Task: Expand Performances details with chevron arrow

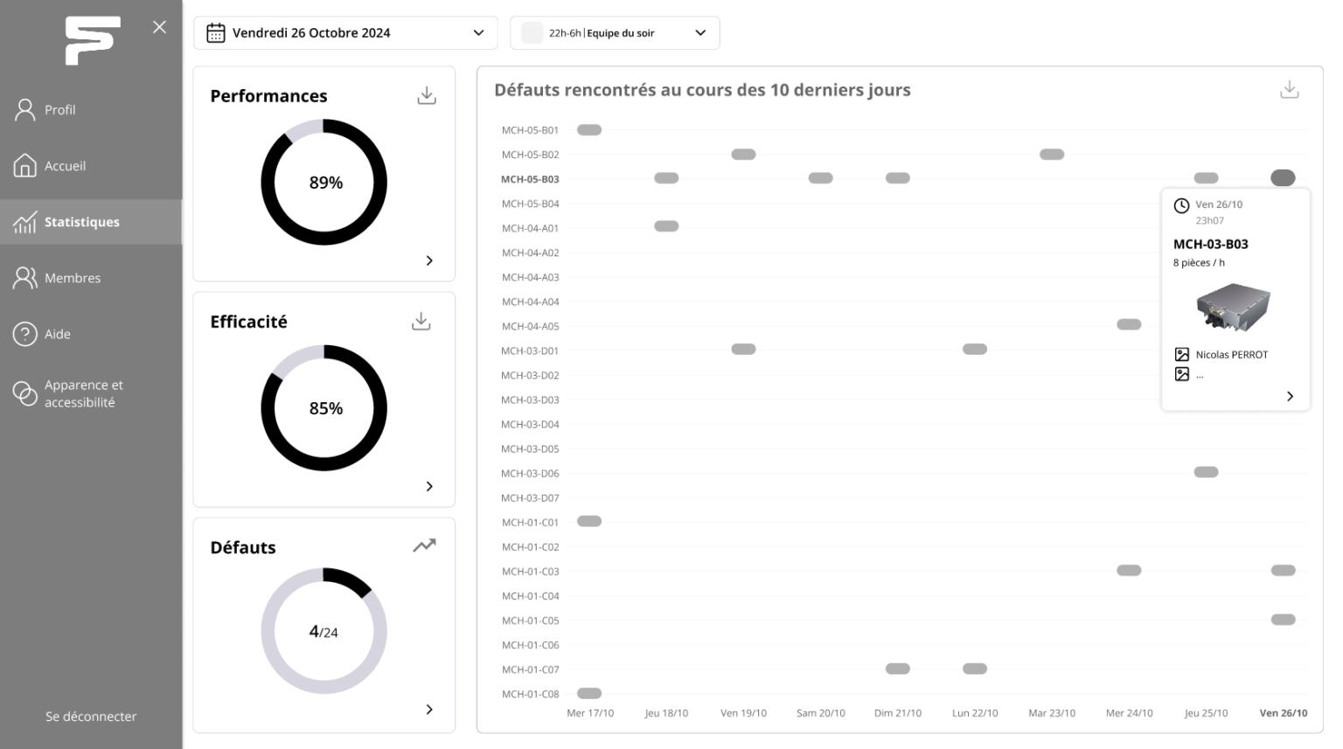Action: tap(429, 260)
